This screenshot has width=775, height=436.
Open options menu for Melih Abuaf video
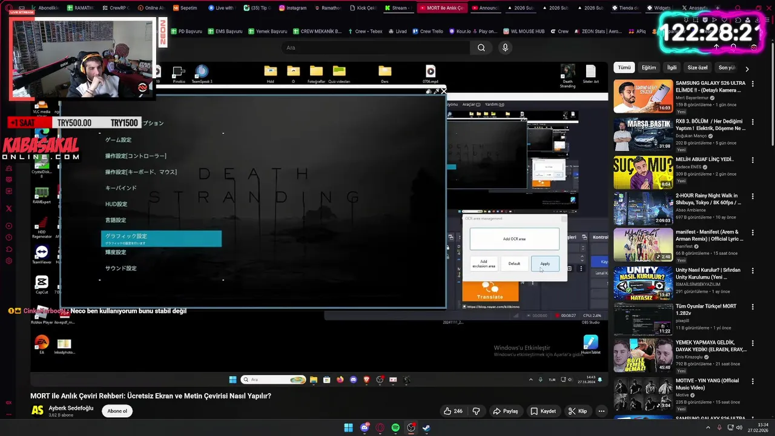tap(753, 160)
